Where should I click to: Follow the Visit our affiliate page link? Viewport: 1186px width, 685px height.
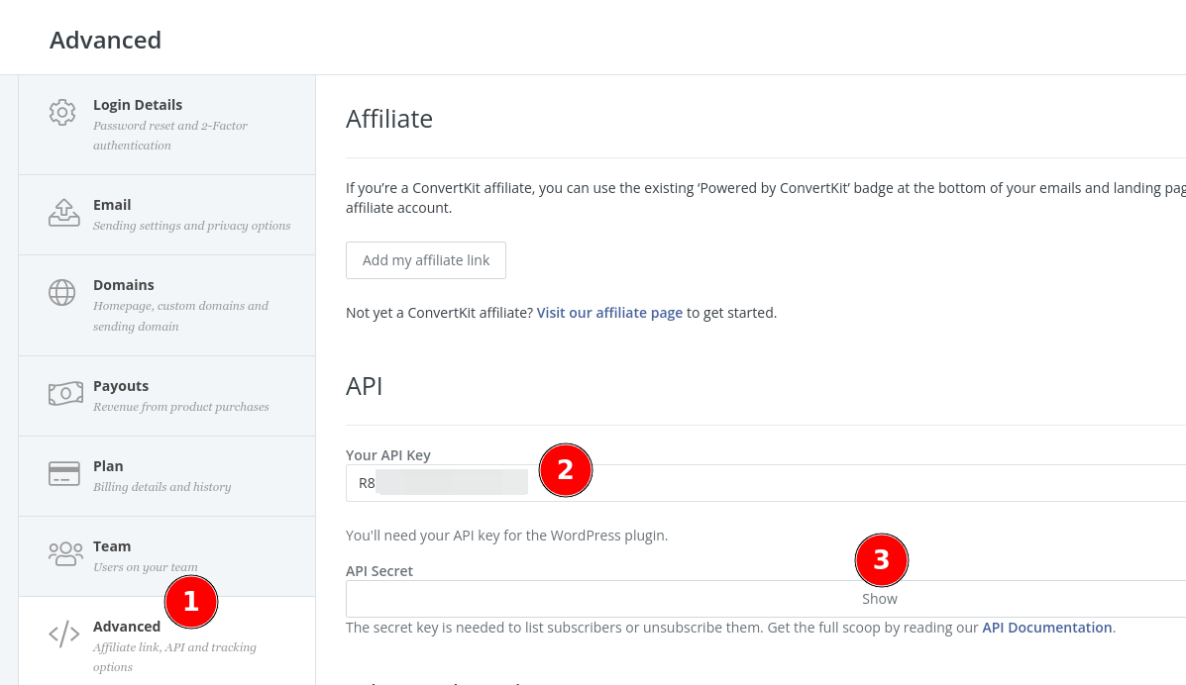(609, 313)
